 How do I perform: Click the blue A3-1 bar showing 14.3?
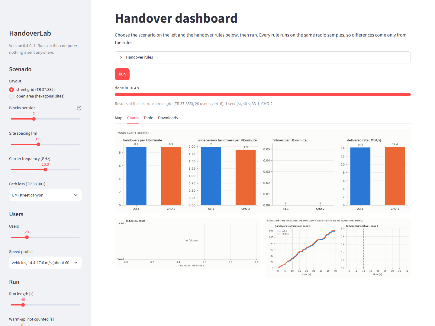pyautogui.click(x=360, y=176)
